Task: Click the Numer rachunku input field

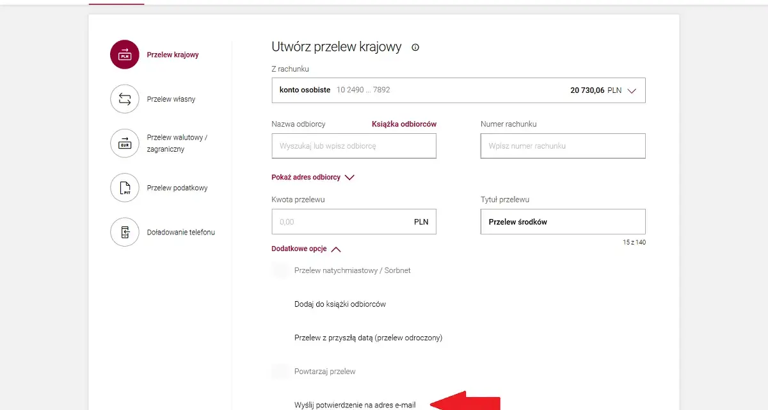Action: tap(563, 146)
